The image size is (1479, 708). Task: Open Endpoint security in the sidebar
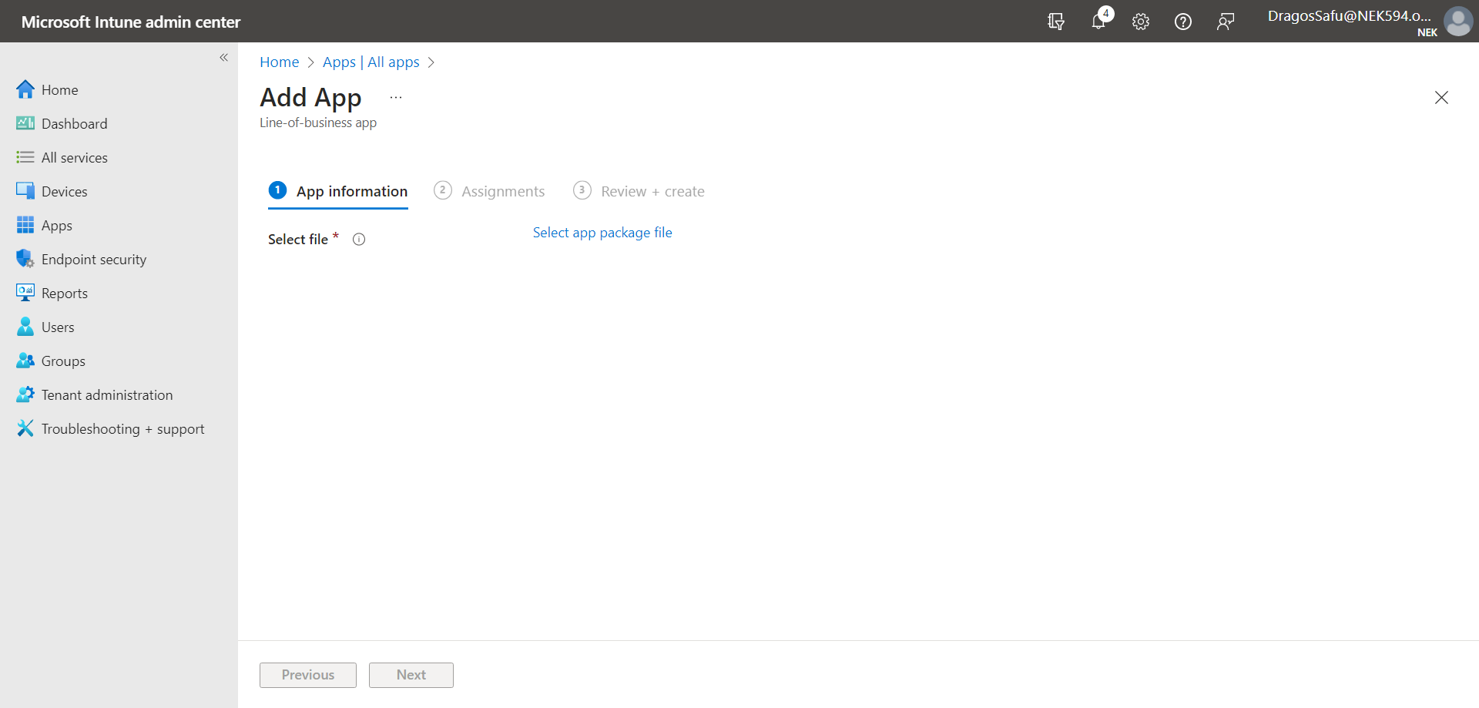pos(94,260)
